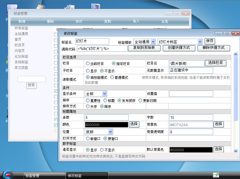The image size is (240, 179).
Task: Click 导入 in the 标签管理 menu bar
Action: click(136, 21)
